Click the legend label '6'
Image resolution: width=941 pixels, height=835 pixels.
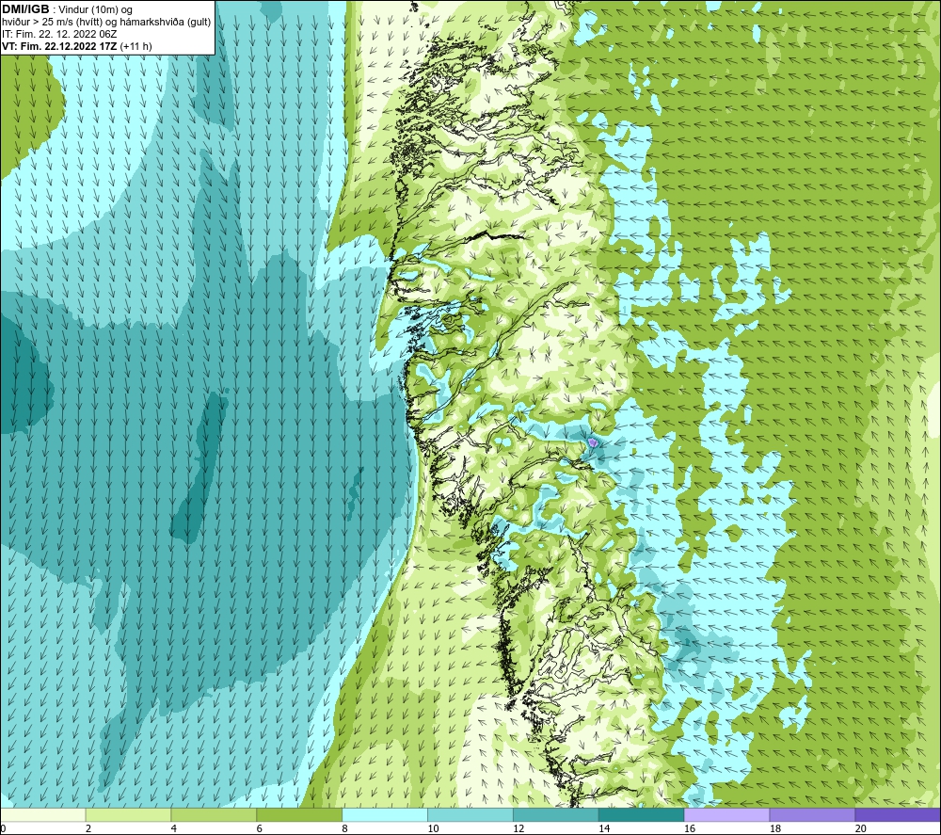[x=260, y=828]
